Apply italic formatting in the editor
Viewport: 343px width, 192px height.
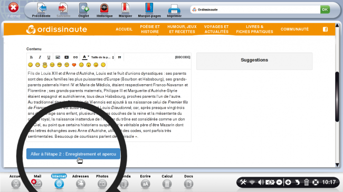40,57
